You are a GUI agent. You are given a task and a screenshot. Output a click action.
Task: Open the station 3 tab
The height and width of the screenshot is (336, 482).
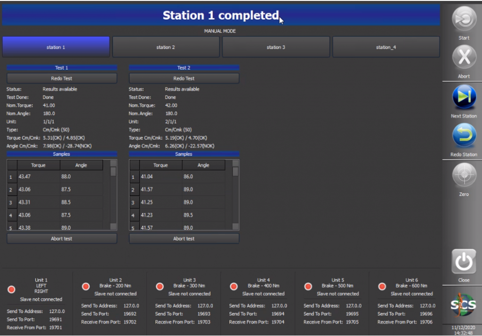276,47
